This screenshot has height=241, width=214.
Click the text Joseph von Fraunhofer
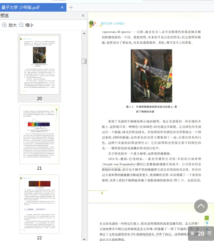point(119,164)
